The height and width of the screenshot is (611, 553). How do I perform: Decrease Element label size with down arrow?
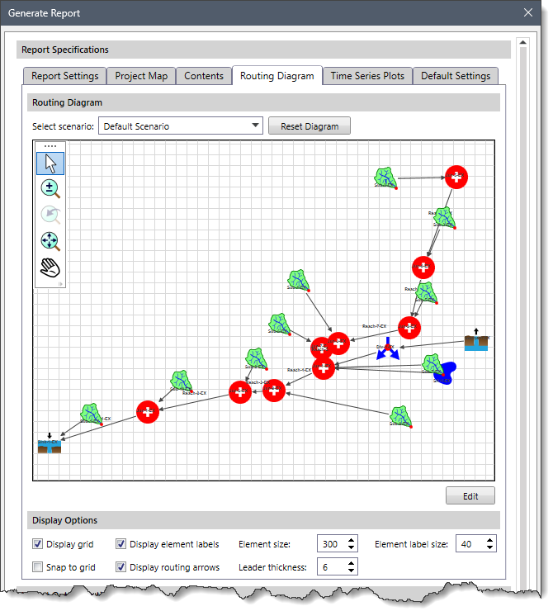click(x=489, y=548)
